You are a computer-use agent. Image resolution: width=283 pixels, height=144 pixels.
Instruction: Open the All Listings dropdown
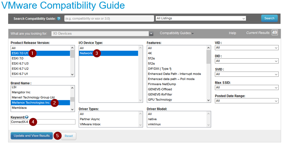[x=201, y=18]
